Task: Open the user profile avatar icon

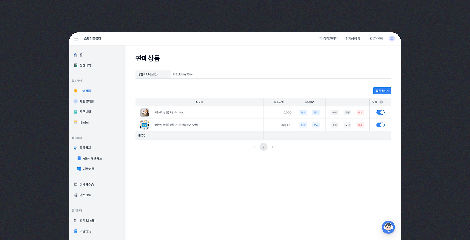Action: point(392,39)
